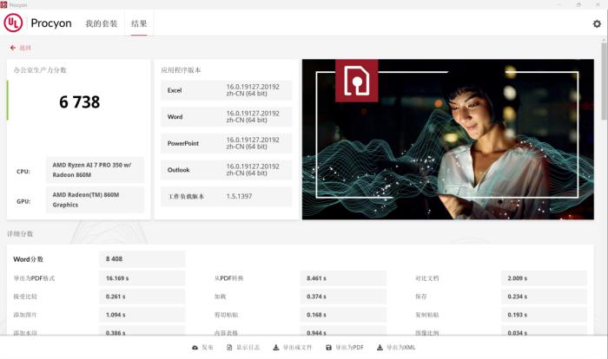Click 导出为XML label in bottom bar
Image resolution: width=608 pixels, height=359 pixels.
(401, 348)
